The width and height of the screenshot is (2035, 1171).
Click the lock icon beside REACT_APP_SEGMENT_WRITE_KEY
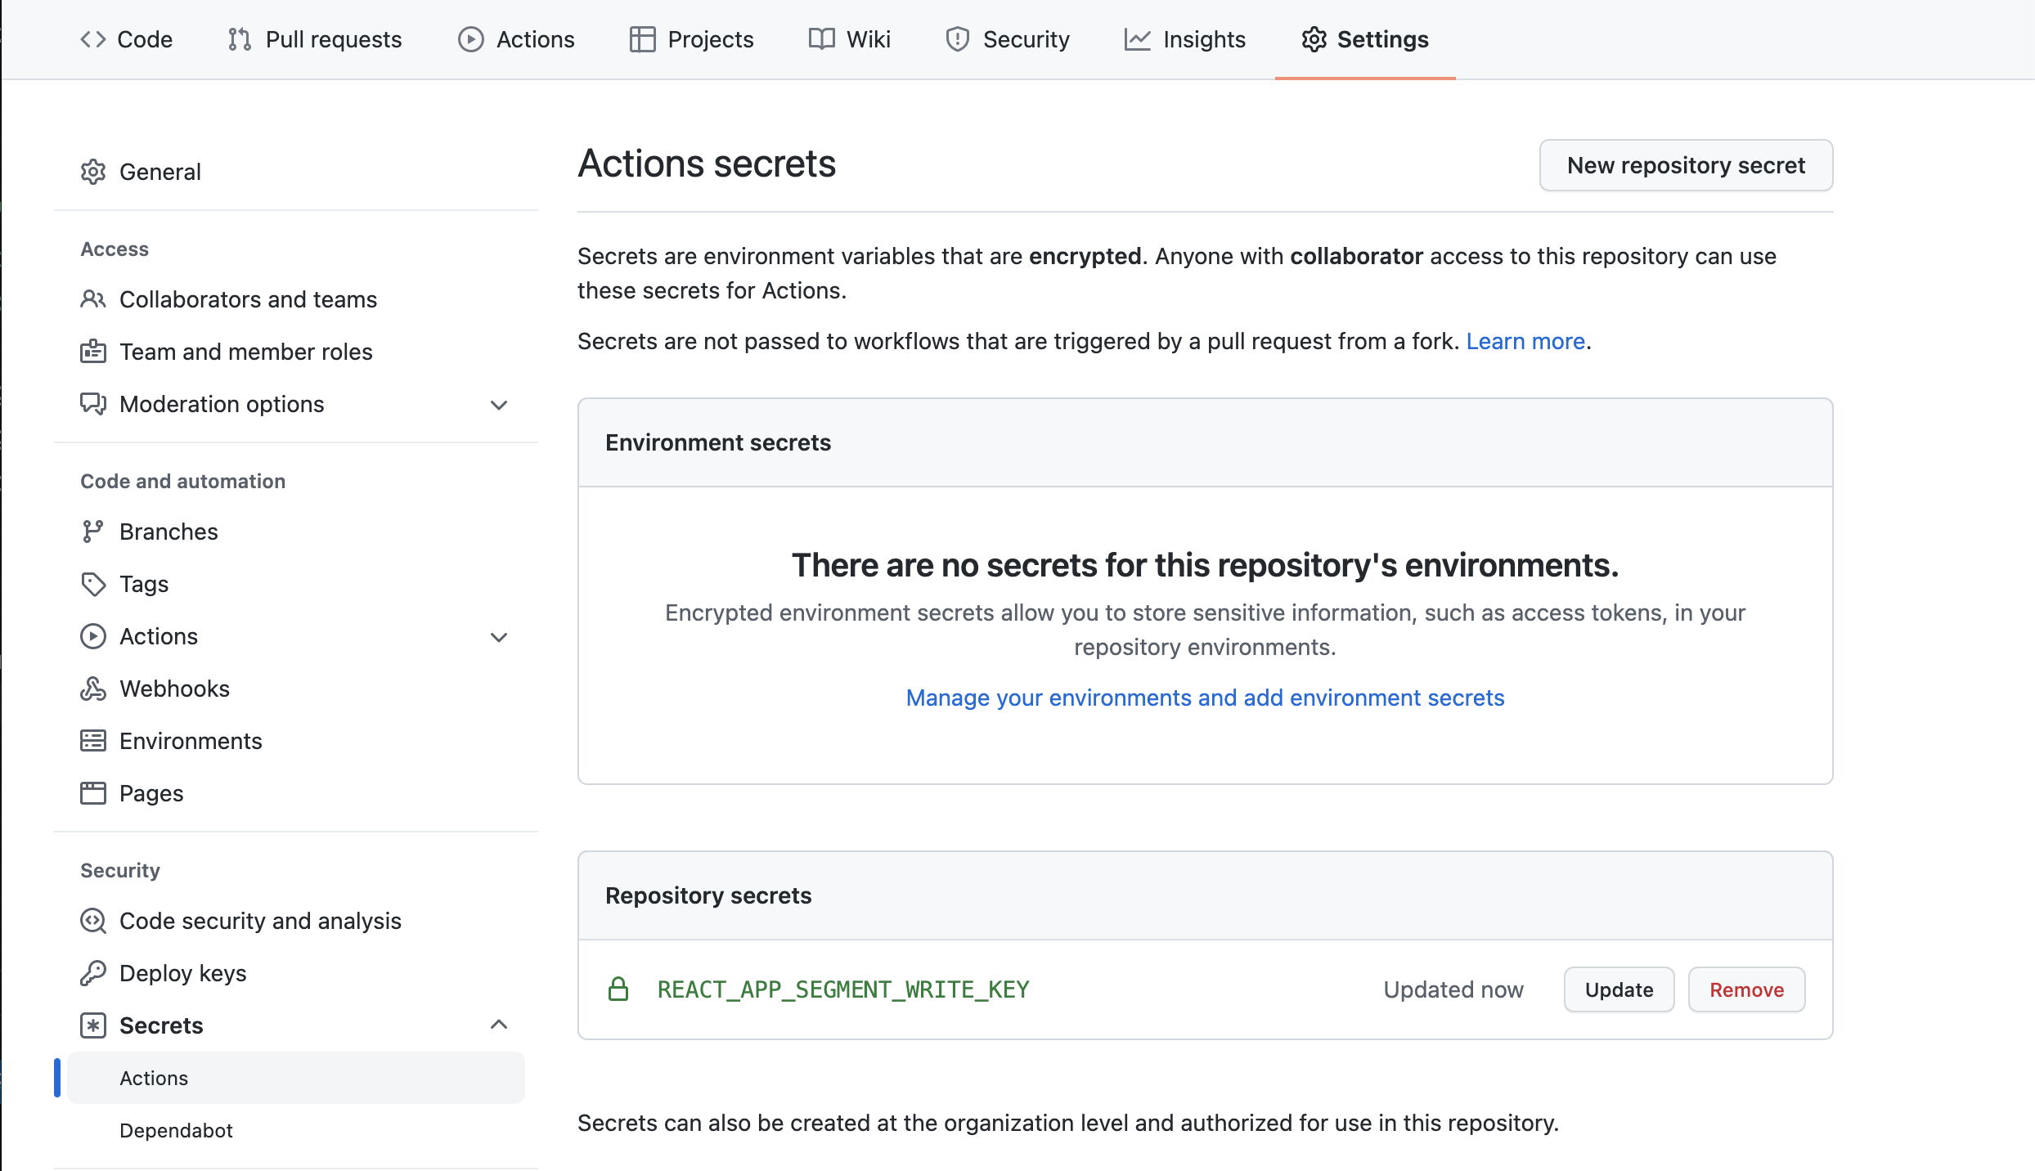pyautogui.click(x=618, y=989)
